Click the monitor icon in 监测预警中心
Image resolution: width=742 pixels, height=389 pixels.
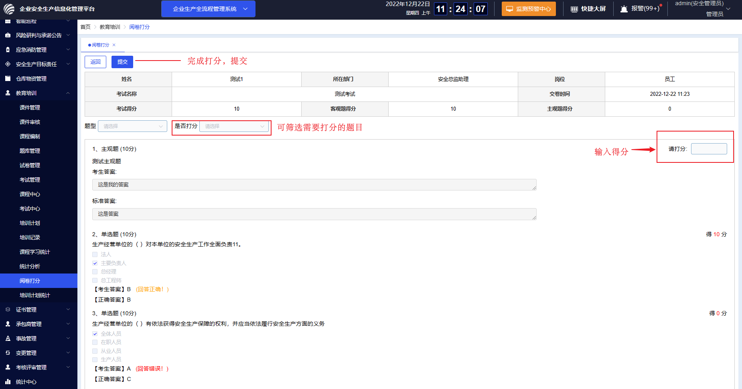pos(509,9)
